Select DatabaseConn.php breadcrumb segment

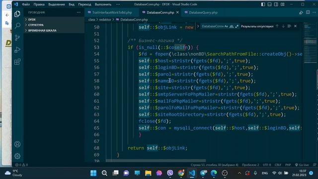point(134,20)
